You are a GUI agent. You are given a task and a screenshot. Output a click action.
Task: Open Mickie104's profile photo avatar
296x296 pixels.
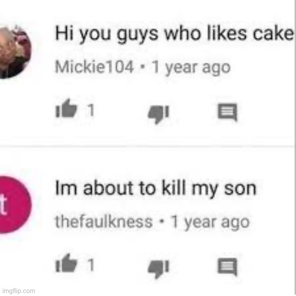click(14, 52)
